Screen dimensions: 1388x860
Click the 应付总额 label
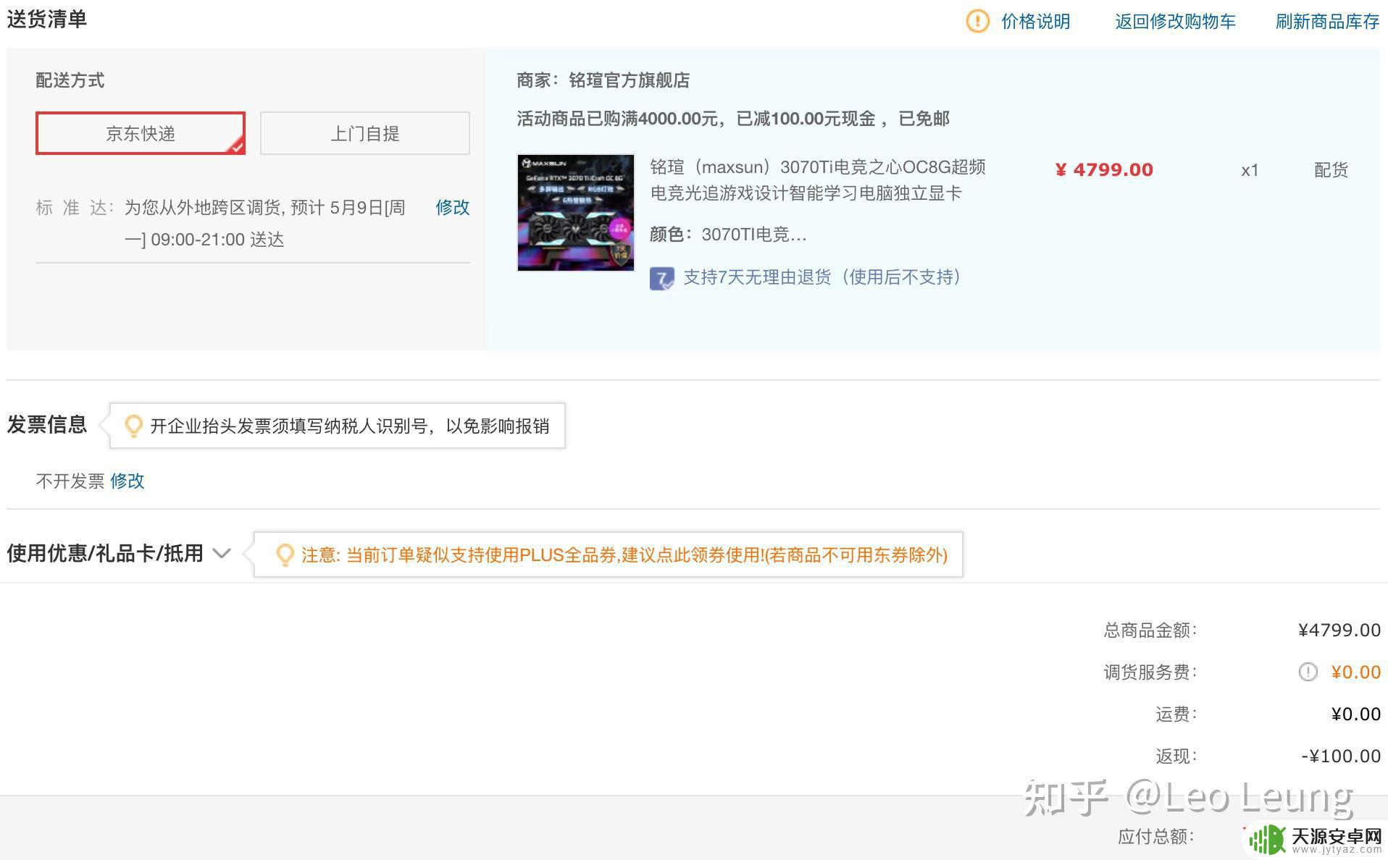click(1156, 837)
